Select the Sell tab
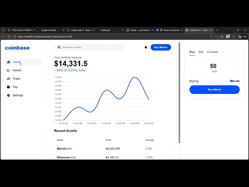Image resolution: width=249 pixels, height=187 pixels. point(201,52)
